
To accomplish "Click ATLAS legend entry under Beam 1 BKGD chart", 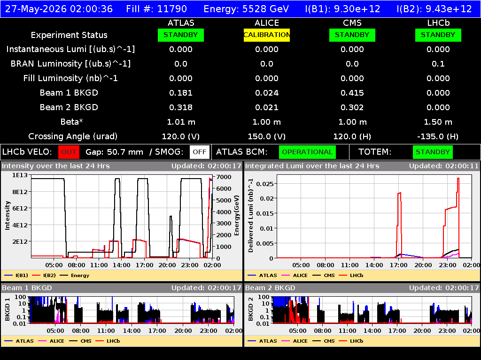I will (x=19, y=341).
